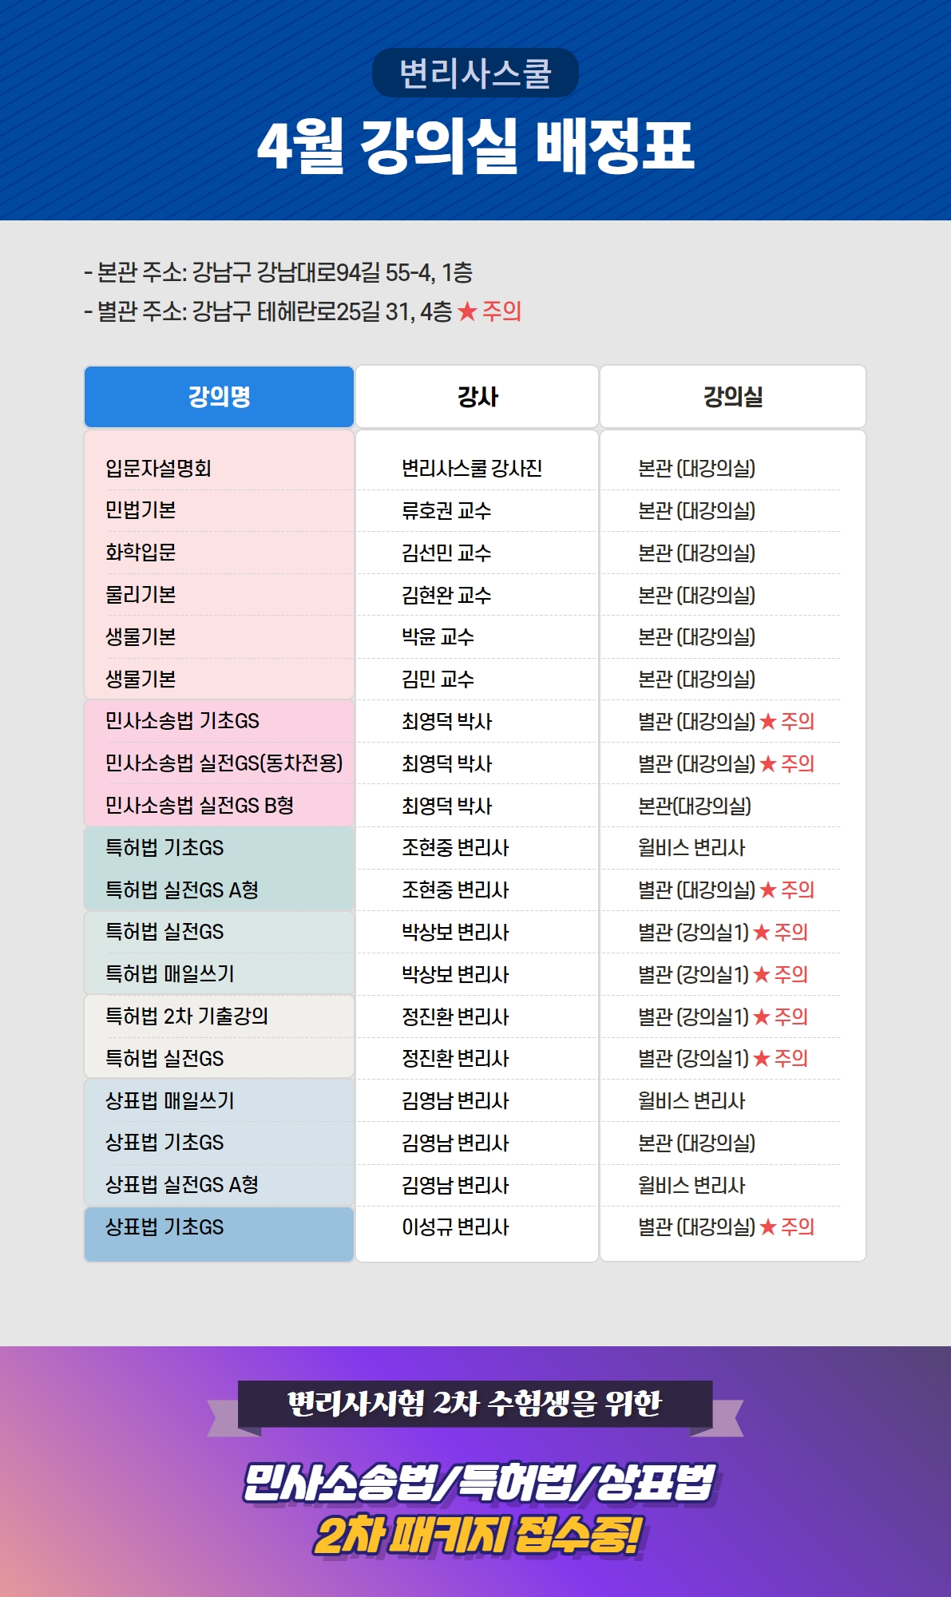
Task: Click star icon in 특허법 매일쓰기 row
Action: click(x=762, y=974)
